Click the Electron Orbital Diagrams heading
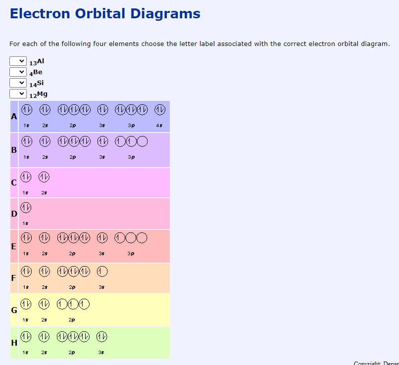399x365 pixels. click(105, 13)
